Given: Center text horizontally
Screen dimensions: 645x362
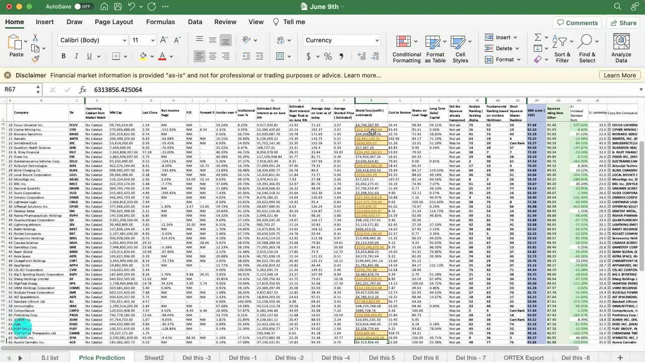Looking at the screenshot, I should click(x=213, y=56).
